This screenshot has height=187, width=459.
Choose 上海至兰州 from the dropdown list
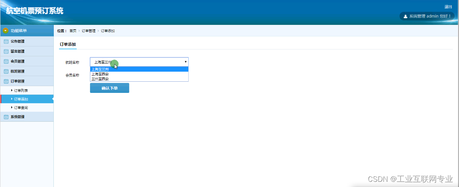pyautogui.click(x=139, y=69)
